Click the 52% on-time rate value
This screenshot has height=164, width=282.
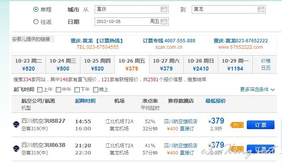[x=150, y=121]
